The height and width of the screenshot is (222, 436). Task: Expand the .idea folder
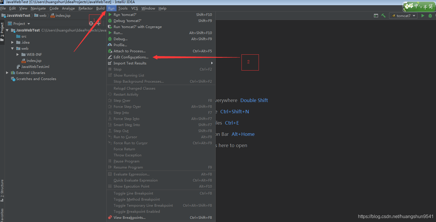point(12,42)
